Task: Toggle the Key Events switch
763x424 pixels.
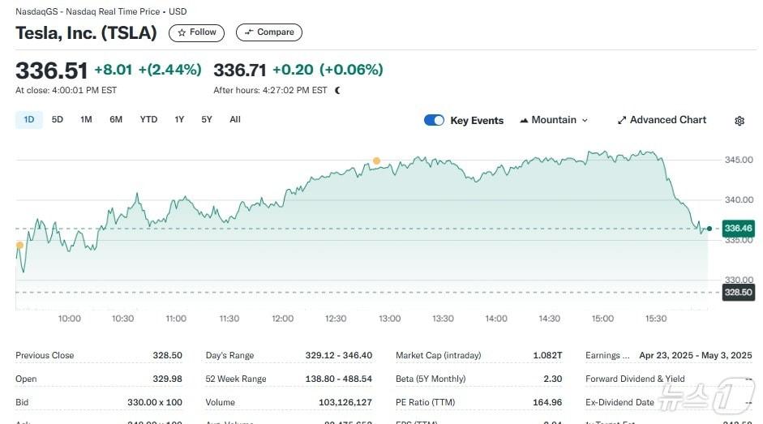Action: (434, 120)
